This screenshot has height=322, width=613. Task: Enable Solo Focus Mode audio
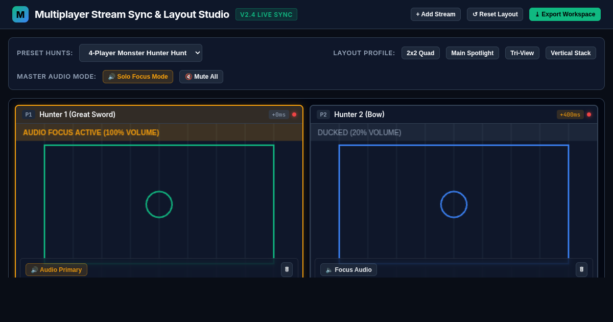pos(138,77)
